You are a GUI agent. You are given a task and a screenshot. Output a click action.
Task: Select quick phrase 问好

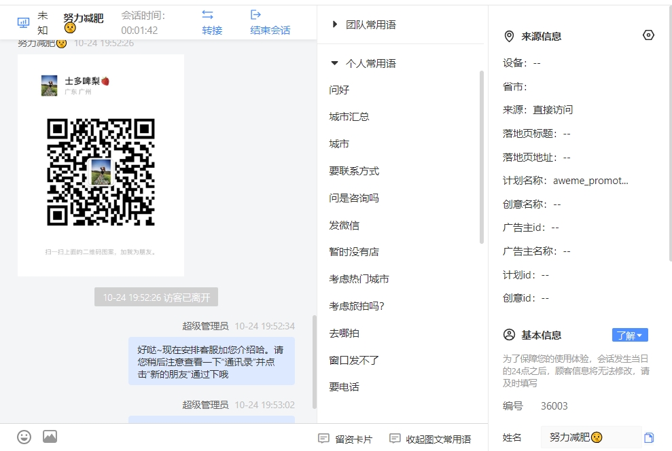339,90
